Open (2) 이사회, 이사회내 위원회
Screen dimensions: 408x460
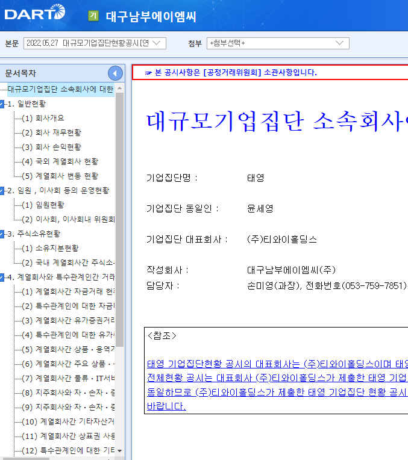[x=68, y=219]
